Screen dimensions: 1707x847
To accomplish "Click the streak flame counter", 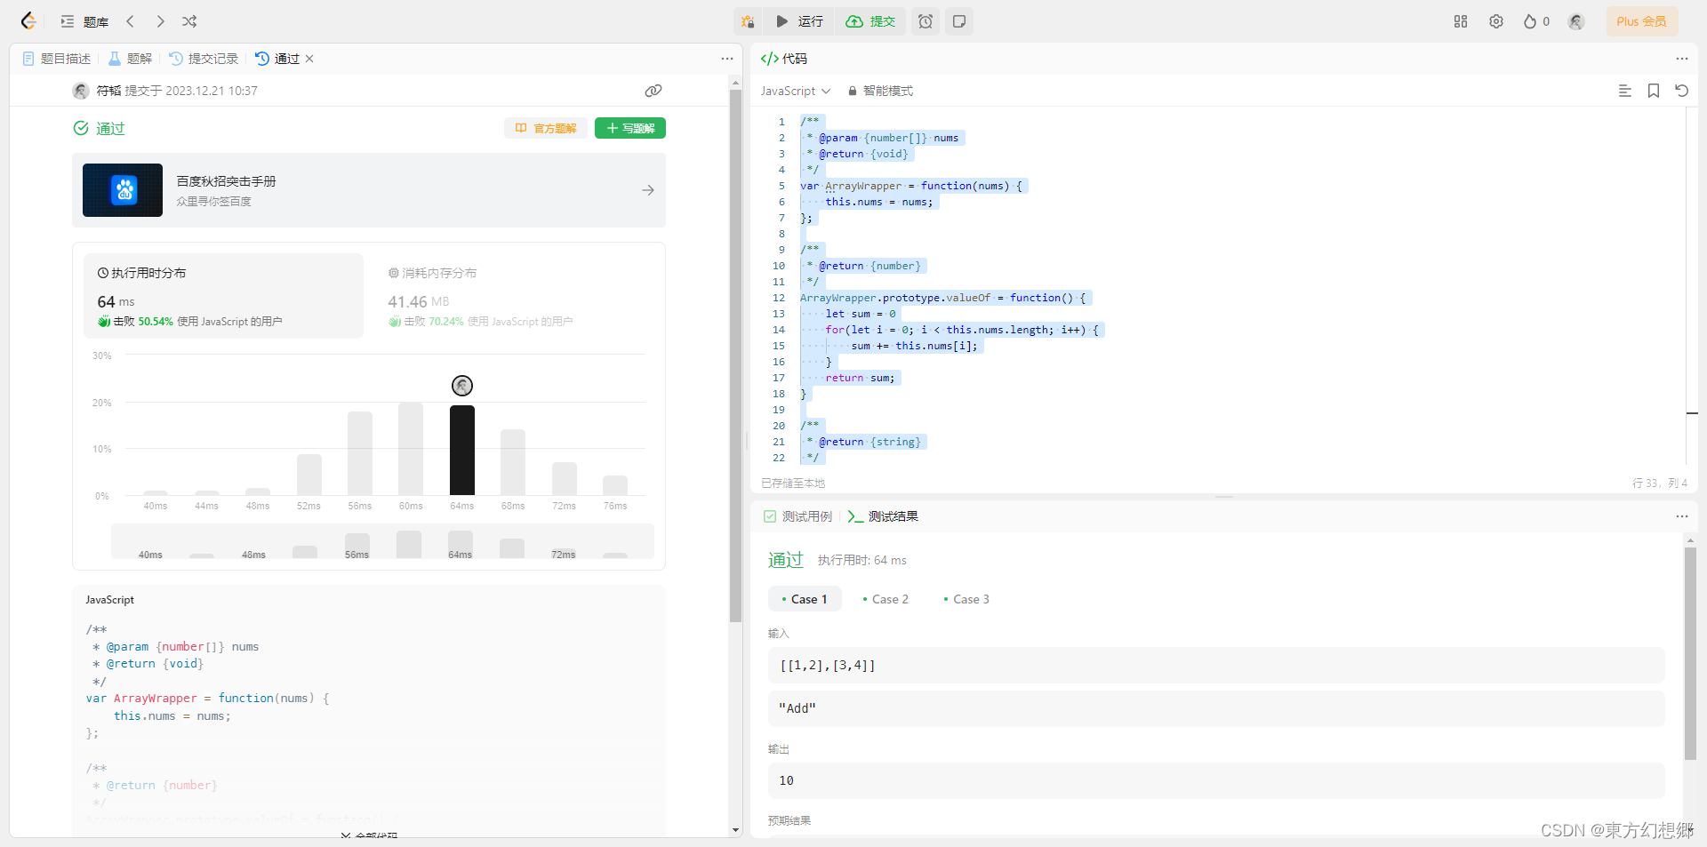I will (x=1536, y=21).
